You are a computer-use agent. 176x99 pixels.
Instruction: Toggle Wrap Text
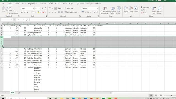point(69,9)
